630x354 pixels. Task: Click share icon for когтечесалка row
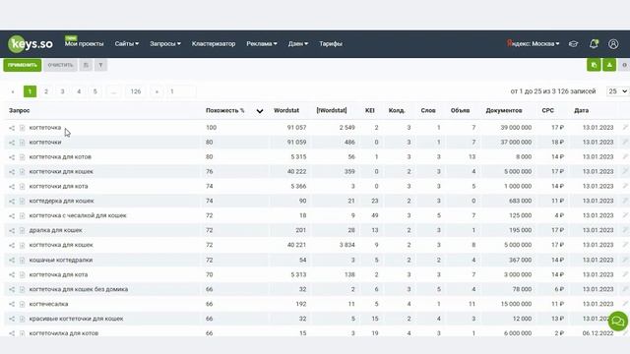tap(12, 304)
